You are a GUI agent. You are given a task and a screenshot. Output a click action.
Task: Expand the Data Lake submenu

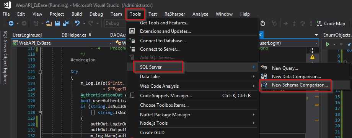point(192,77)
